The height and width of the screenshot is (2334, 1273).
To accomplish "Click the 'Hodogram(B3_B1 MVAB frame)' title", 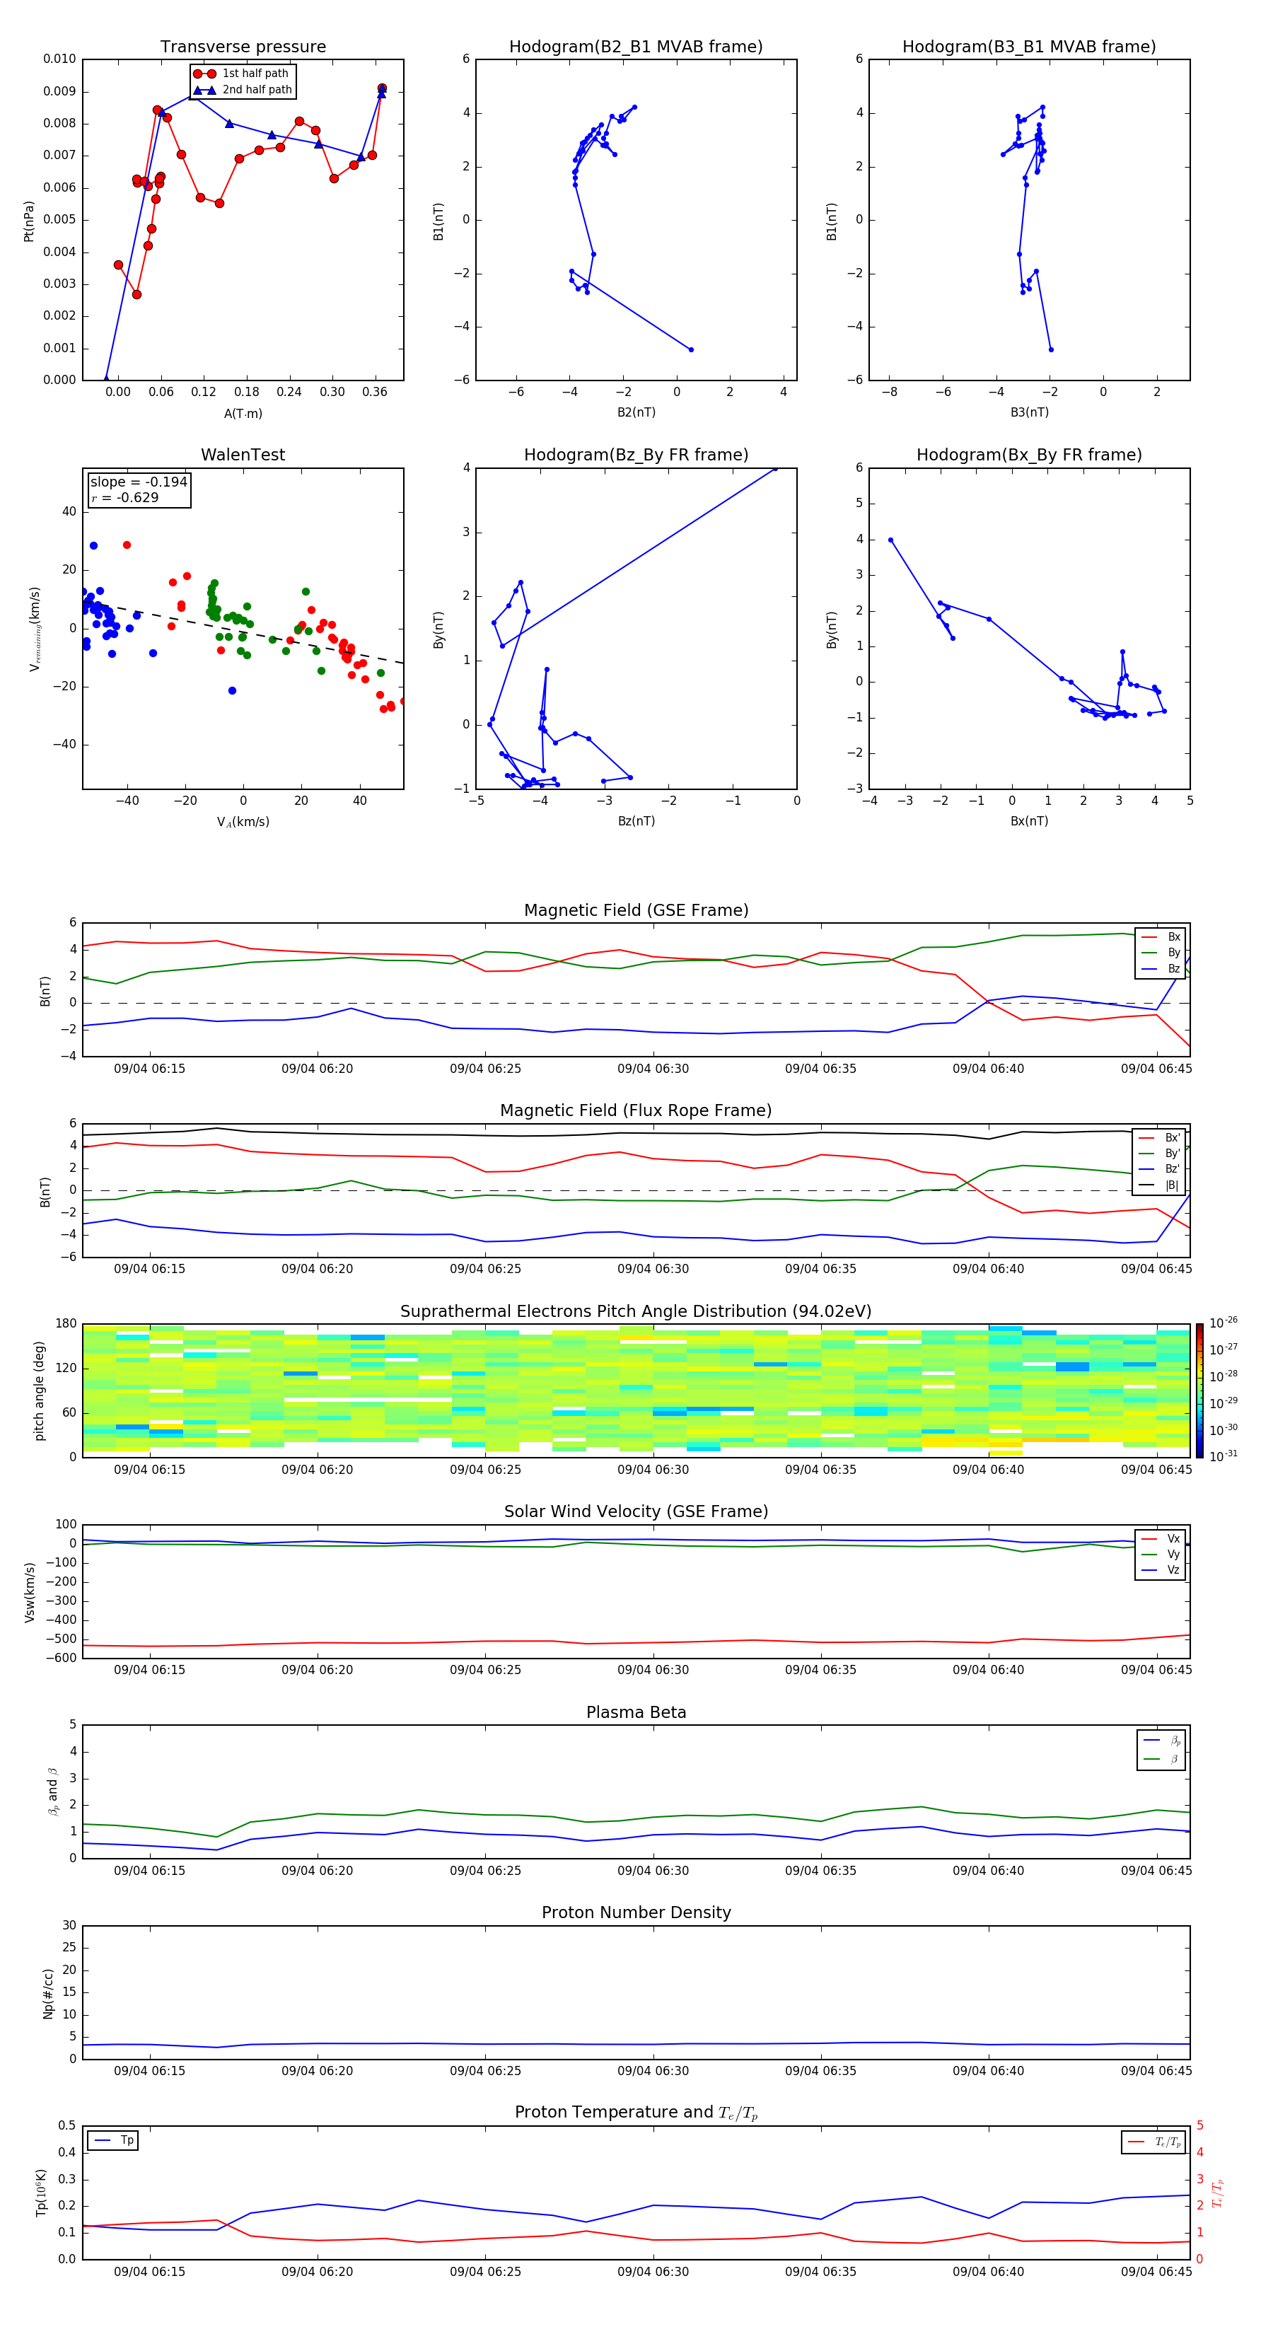I will (1029, 47).
